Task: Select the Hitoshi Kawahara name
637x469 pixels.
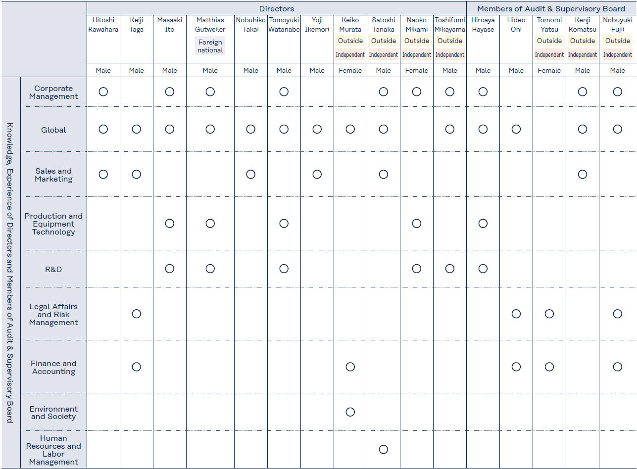Action: [103, 25]
